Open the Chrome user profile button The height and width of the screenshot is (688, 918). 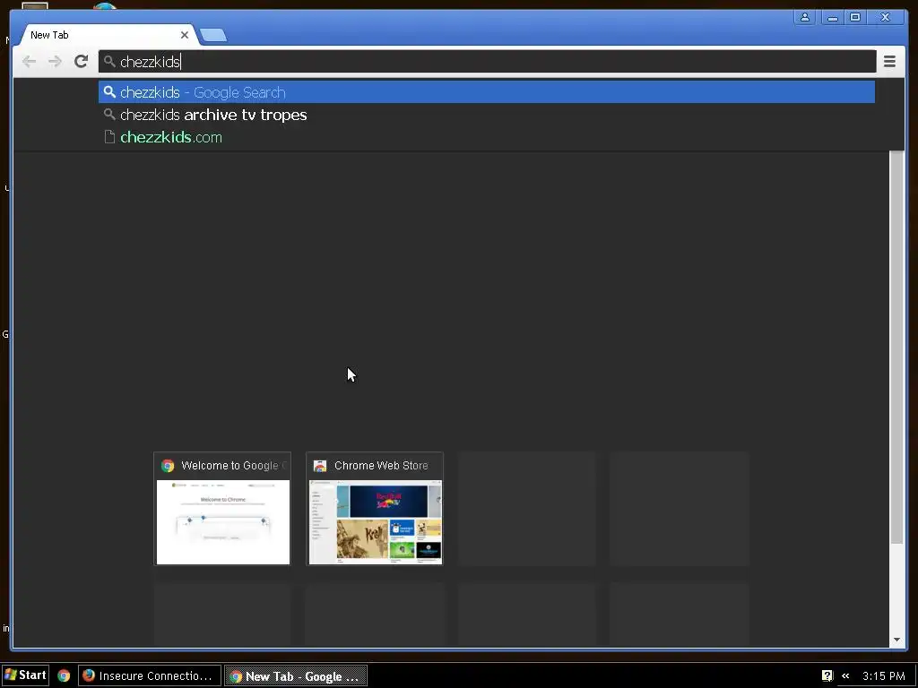[x=805, y=17]
